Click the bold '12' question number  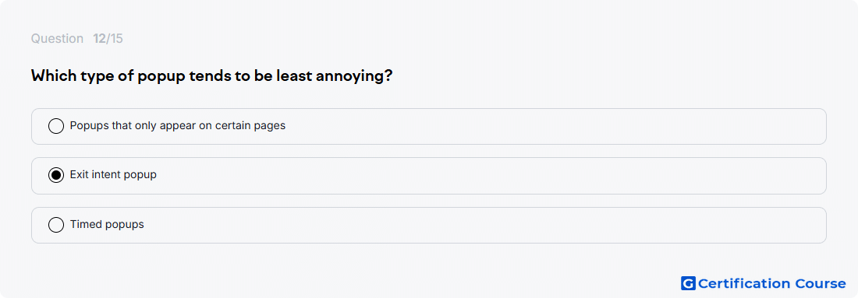coord(99,39)
